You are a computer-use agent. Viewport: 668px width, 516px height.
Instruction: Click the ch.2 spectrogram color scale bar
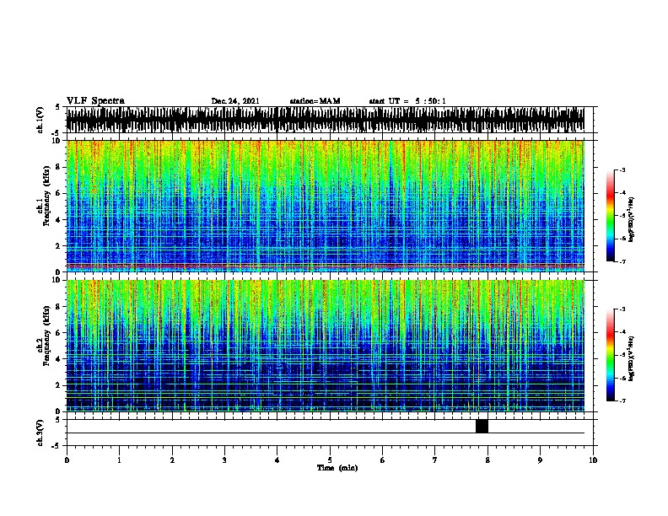point(611,355)
